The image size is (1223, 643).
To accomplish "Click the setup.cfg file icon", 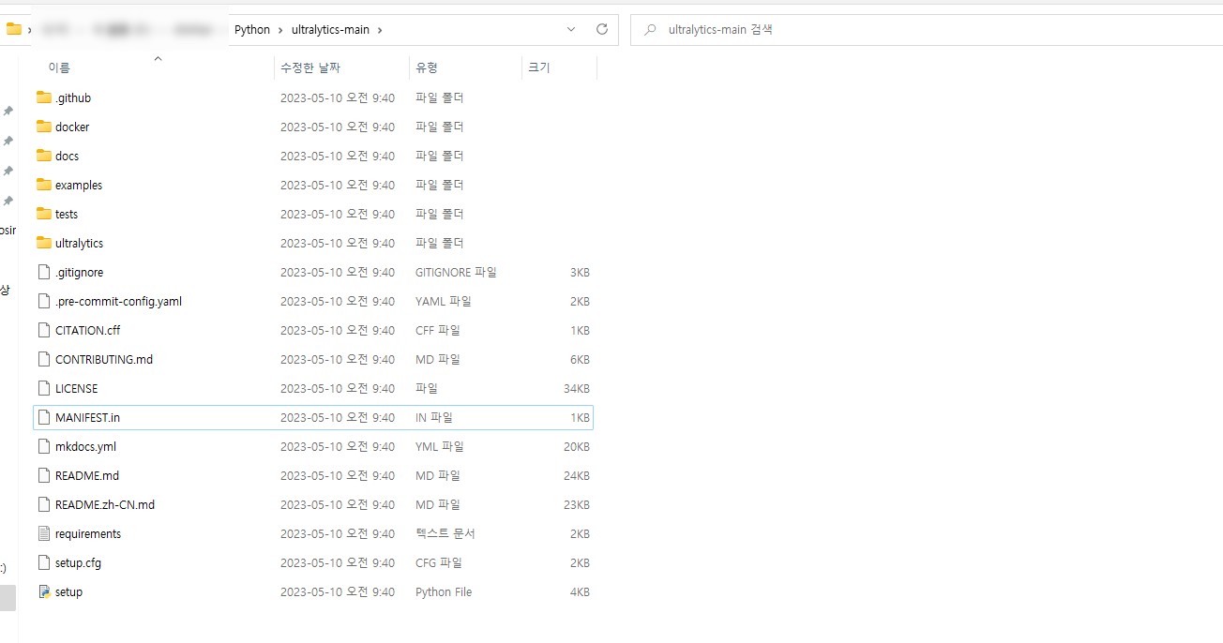I will tap(43, 562).
